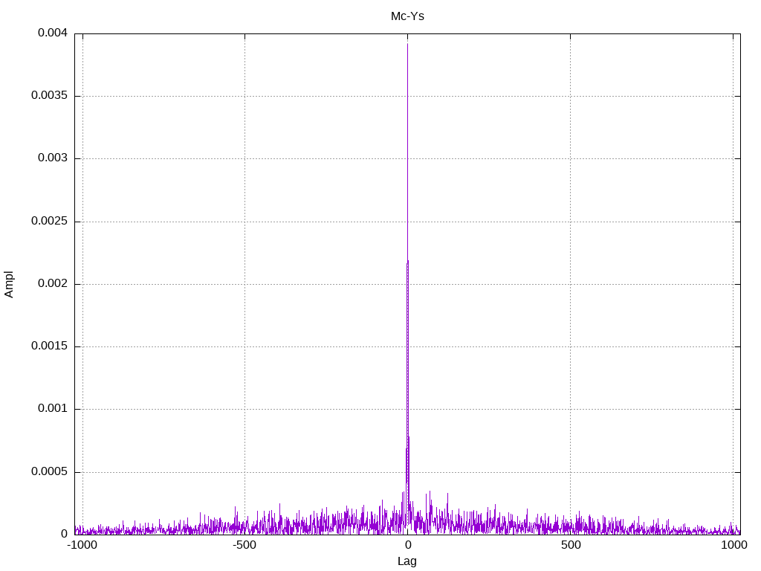Click the -1000 x-axis tick label
Screen dimensions: 761x571
[x=82, y=545]
